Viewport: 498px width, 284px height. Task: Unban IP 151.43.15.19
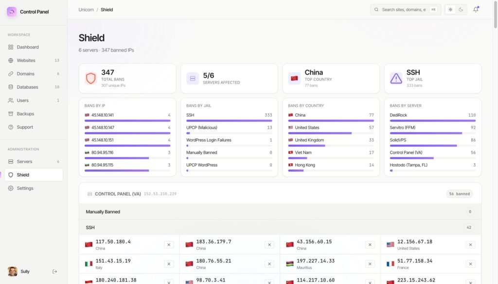point(169,264)
